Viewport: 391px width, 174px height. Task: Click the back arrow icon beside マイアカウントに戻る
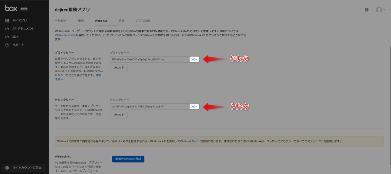[7, 168]
